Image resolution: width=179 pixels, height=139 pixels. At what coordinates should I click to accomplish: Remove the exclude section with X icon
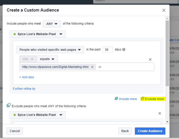[x=160, y=113]
